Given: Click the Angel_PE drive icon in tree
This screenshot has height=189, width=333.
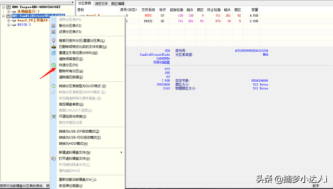Looking at the screenshot, I should coord(14,20).
